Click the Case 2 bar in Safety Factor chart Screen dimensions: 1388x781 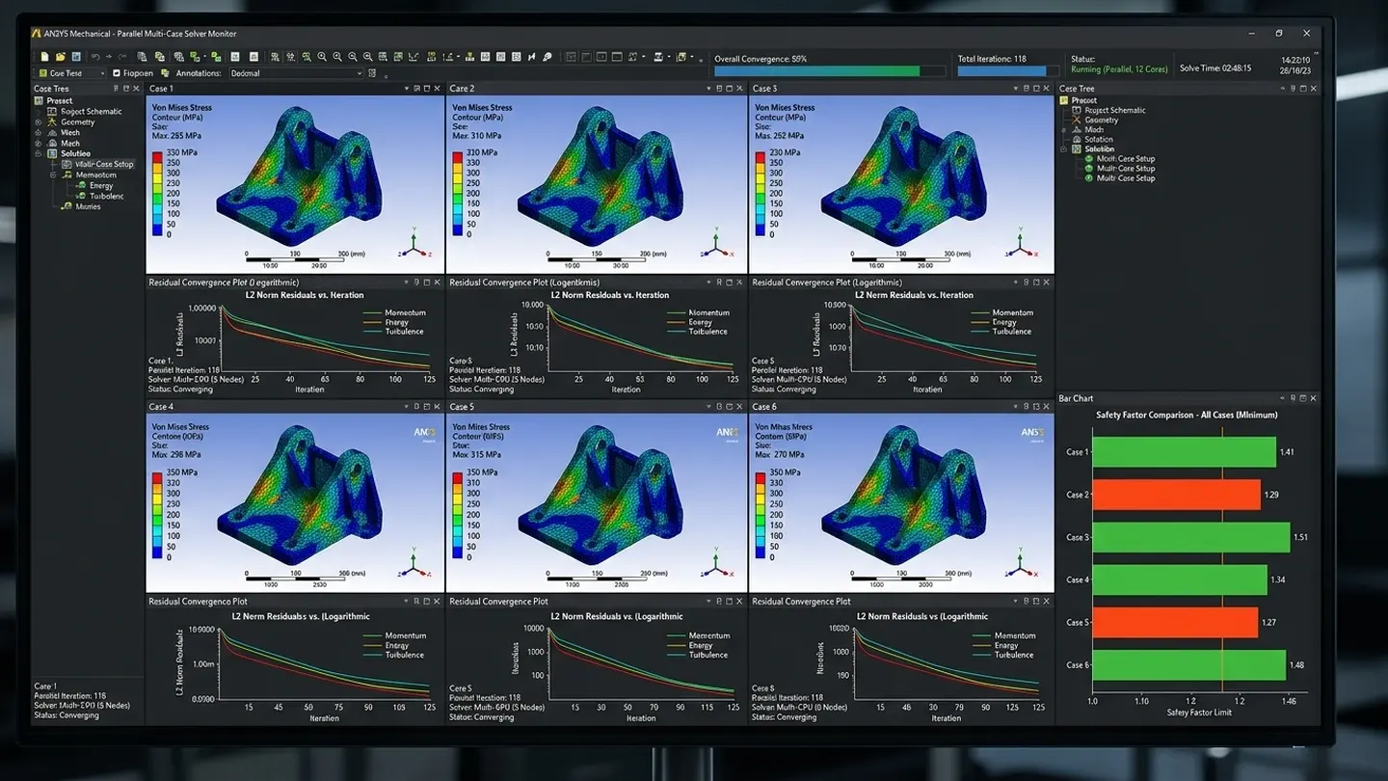(x=1176, y=495)
